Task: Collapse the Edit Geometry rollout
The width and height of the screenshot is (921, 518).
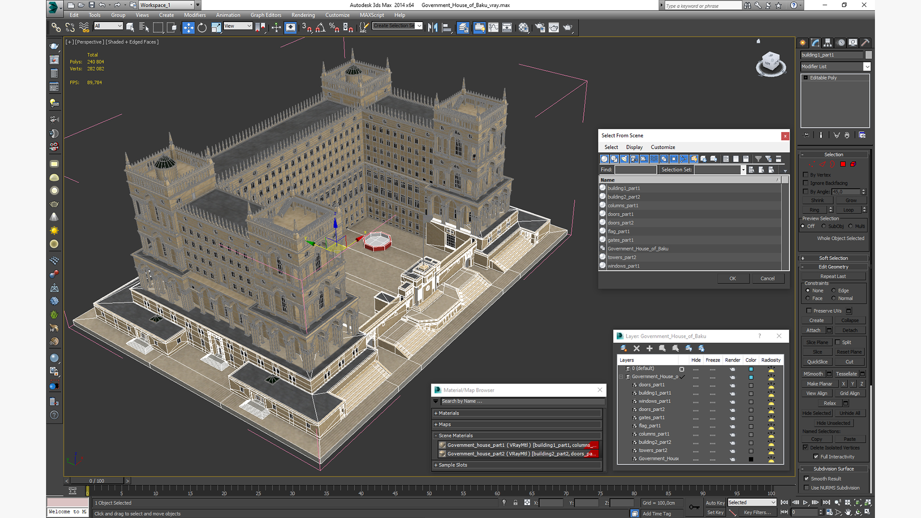Action: (833, 267)
